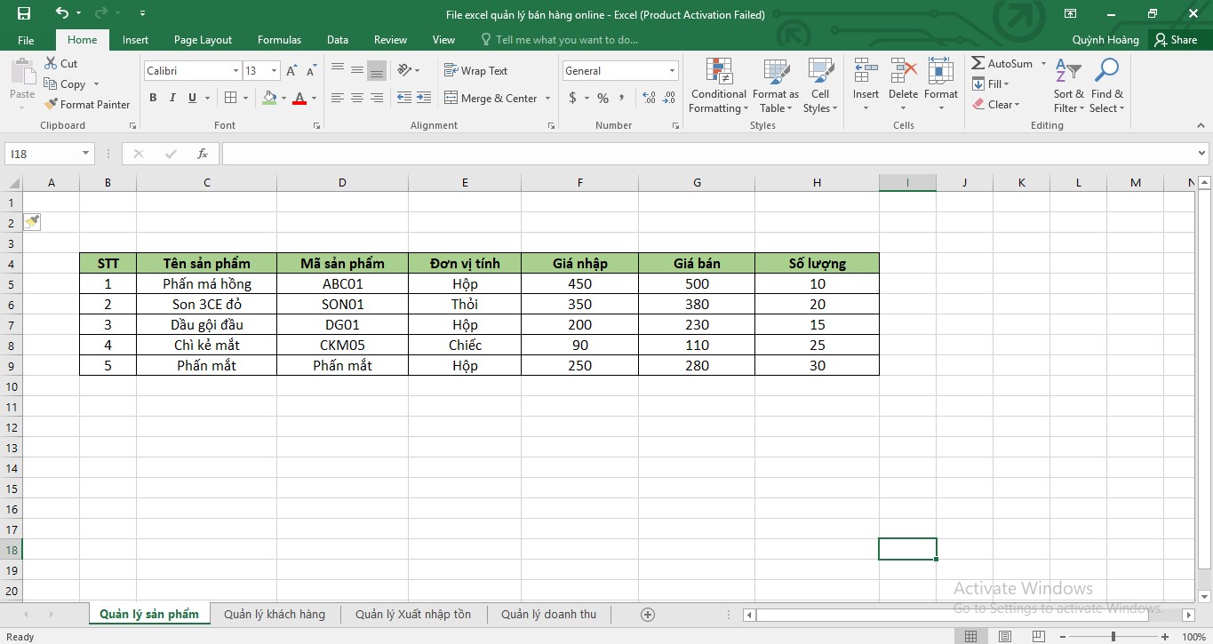The height and width of the screenshot is (644, 1213).
Task: Switch to the Formulas ribbon tab
Action: 279,39
